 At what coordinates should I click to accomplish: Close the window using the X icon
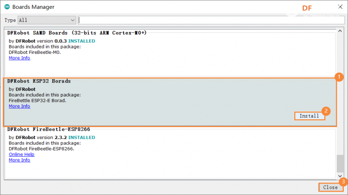(340, 7)
